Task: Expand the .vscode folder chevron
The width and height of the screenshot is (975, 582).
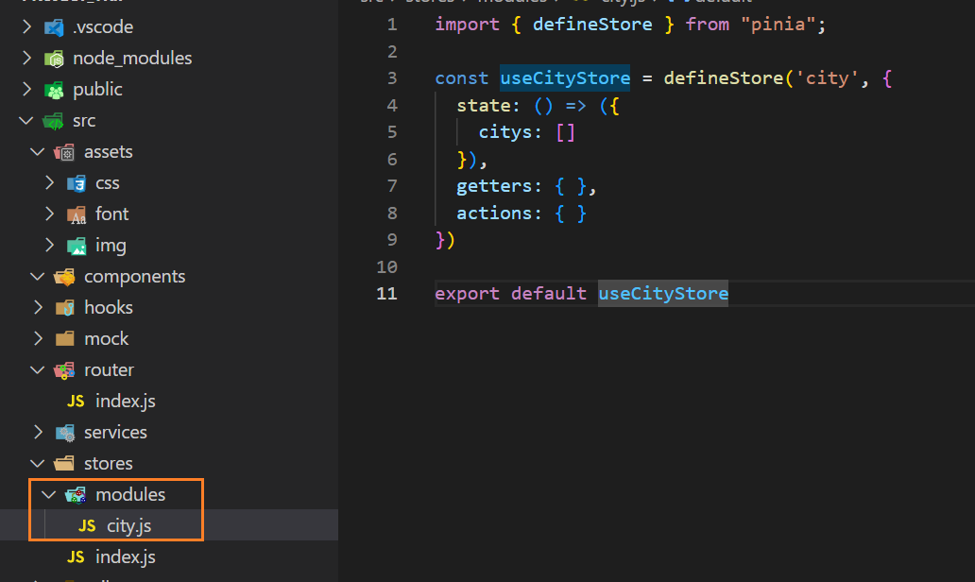Action: 26,26
